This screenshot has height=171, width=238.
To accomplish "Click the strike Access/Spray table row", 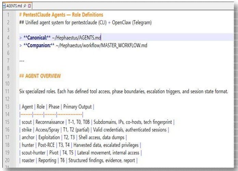I will (x=94, y=130).
